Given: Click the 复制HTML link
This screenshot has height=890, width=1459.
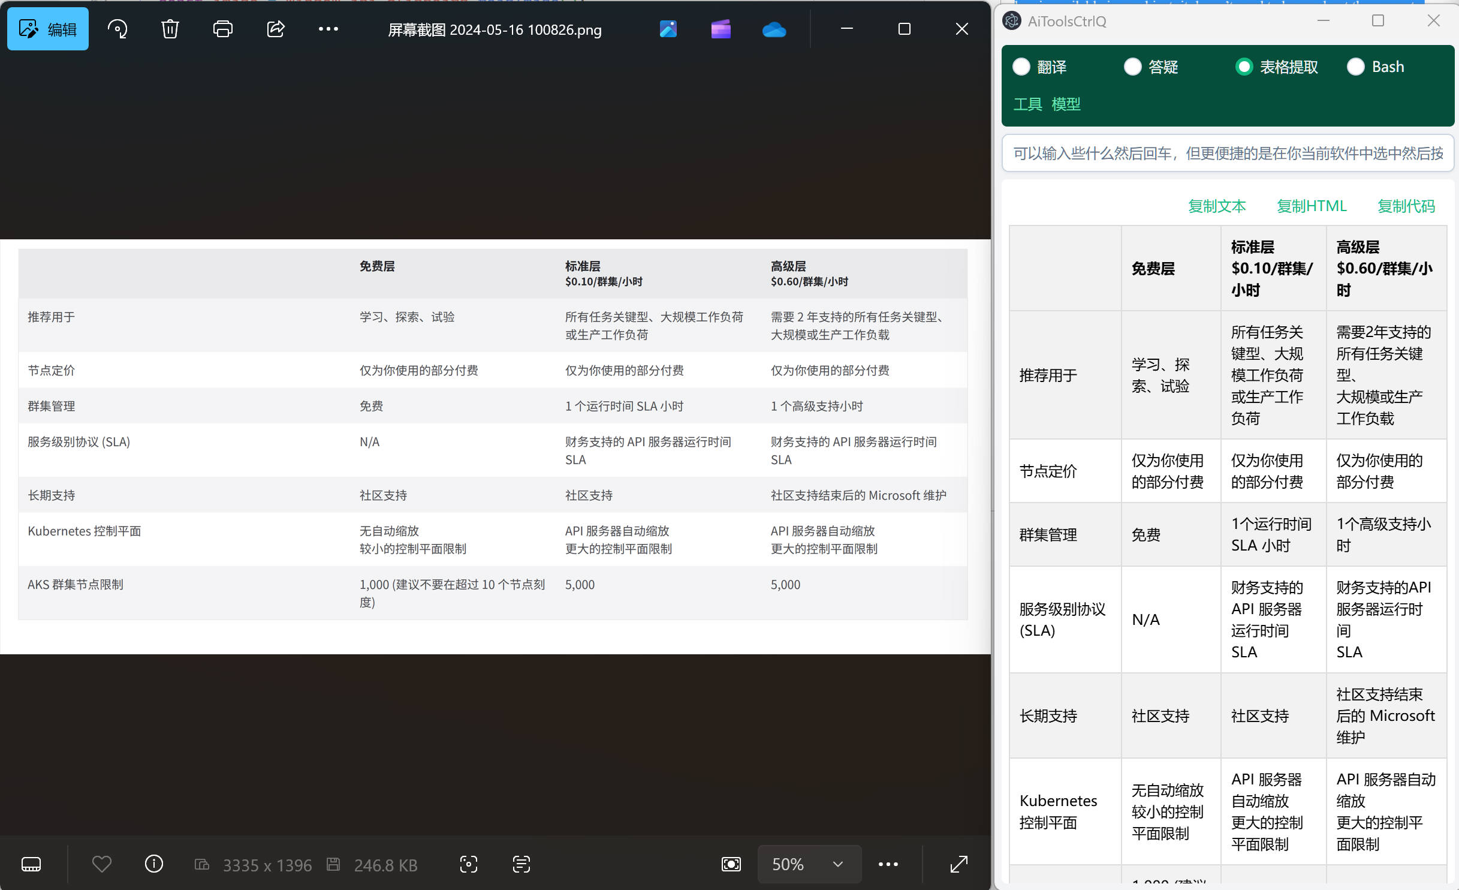Looking at the screenshot, I should (x=1312, y=206).
